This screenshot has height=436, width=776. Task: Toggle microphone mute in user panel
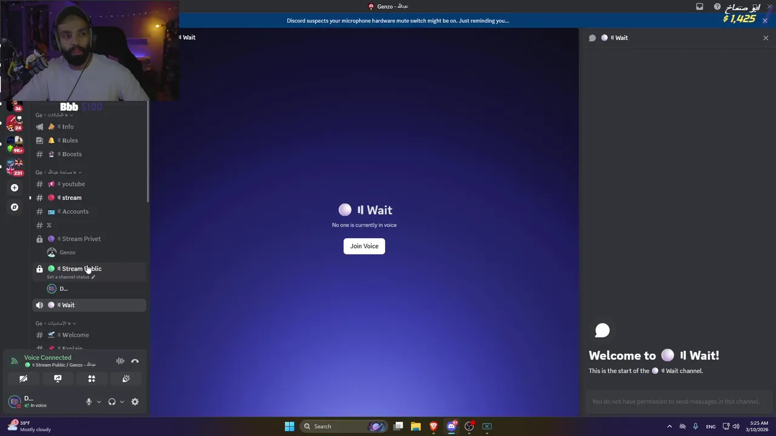(89, 401)
